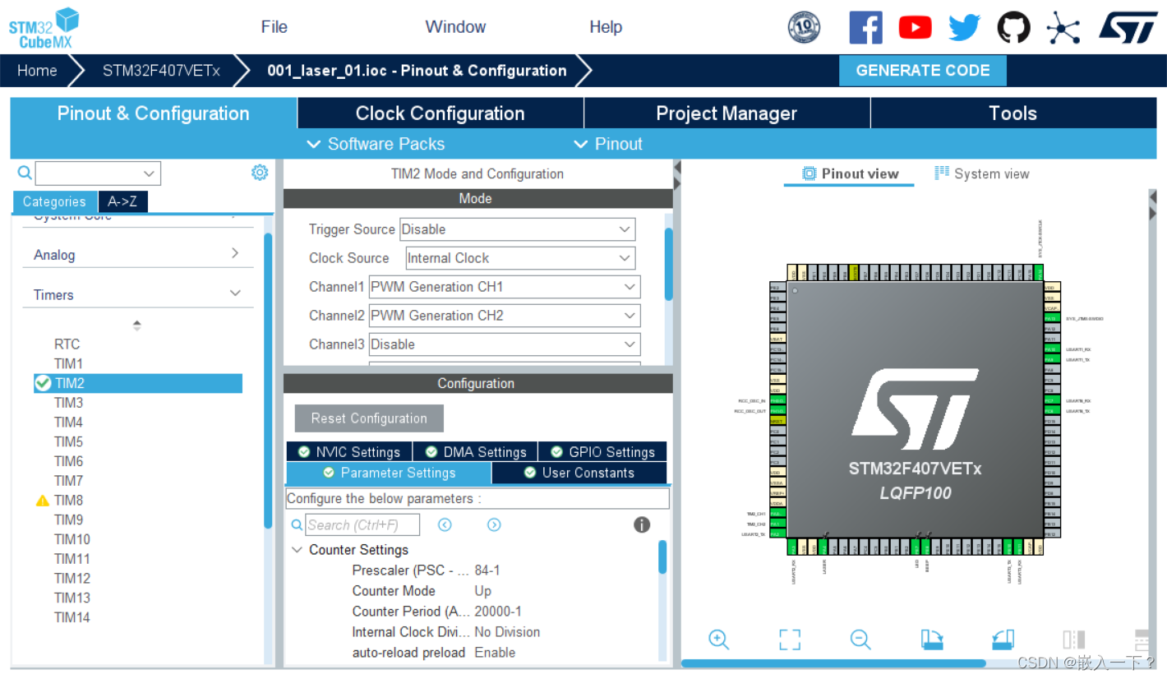Click the STM32CubeMX logo
This screenshot has width=1167, height=679.
[44, 28]
